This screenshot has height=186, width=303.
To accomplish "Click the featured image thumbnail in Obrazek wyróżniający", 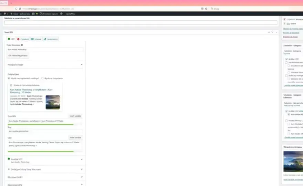I will tap(293, 162).
